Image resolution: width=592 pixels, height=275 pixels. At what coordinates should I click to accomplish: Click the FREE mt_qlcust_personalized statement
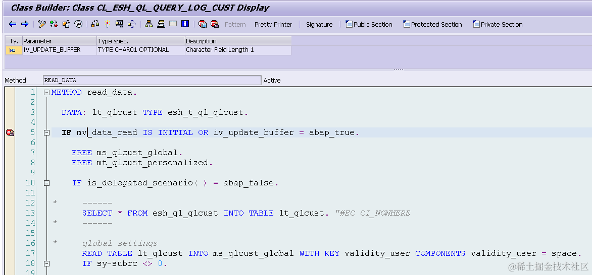142,163
